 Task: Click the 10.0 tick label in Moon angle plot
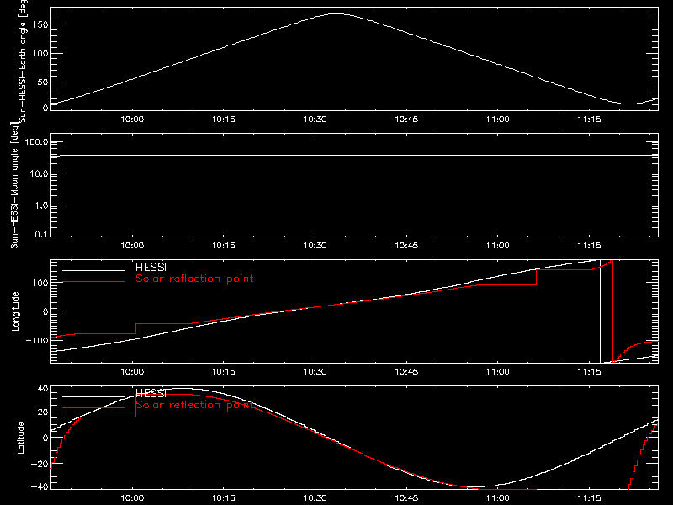click(x=40, y=174)
